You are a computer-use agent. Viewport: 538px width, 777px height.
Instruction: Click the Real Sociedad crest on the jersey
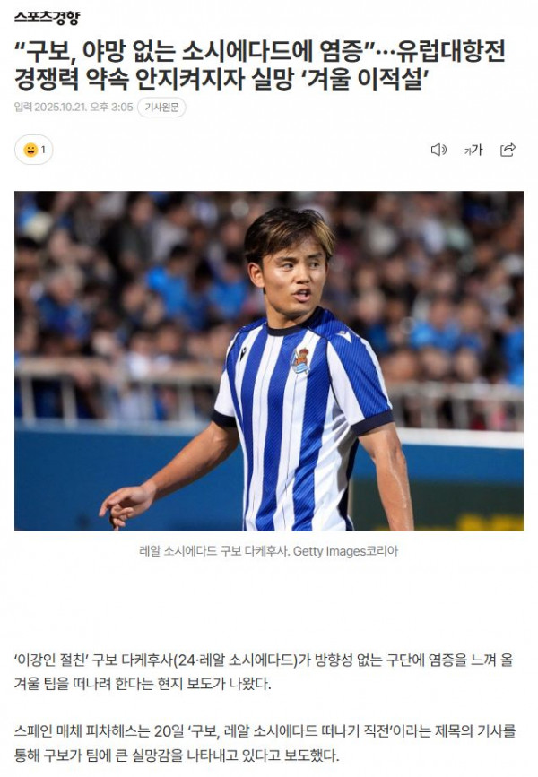[x=300, y=360]
